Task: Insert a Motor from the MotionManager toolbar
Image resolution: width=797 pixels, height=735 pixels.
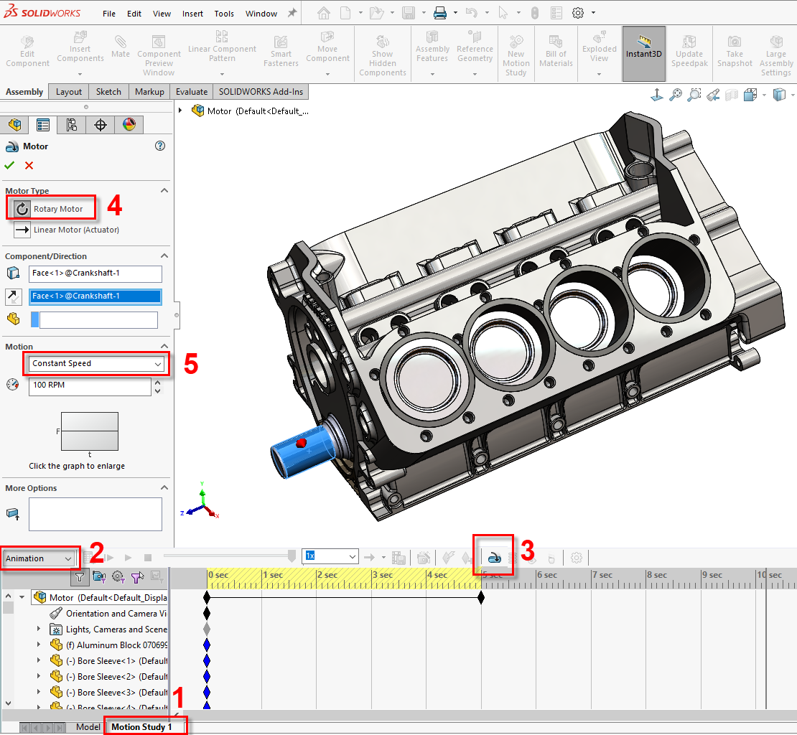Action: [x=493, y=556]
